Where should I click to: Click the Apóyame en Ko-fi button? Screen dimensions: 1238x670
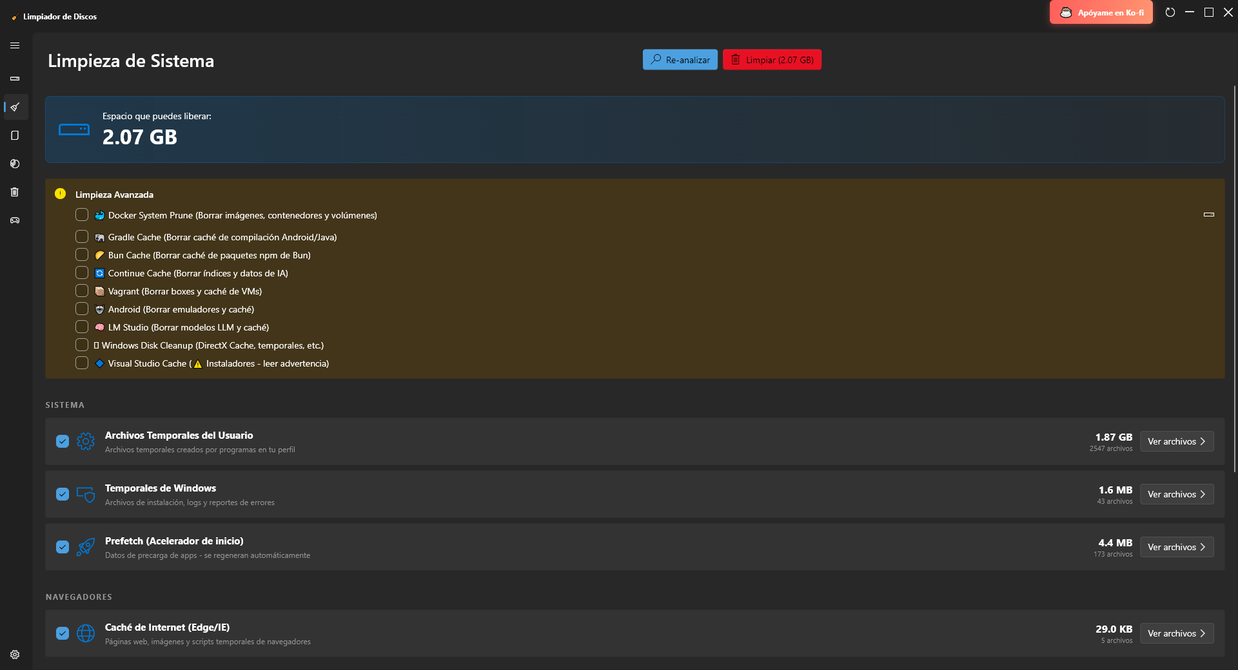(x=1101, y=12)
